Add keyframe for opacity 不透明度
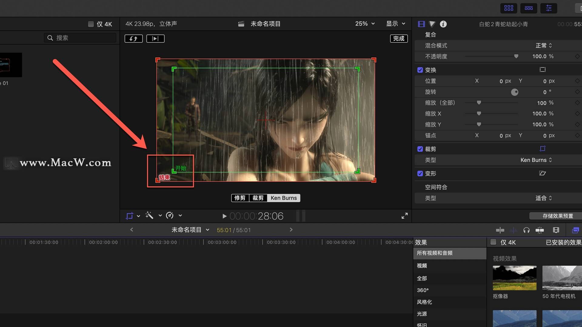Viewport: 582px width, 327px height. pos(577,56)
